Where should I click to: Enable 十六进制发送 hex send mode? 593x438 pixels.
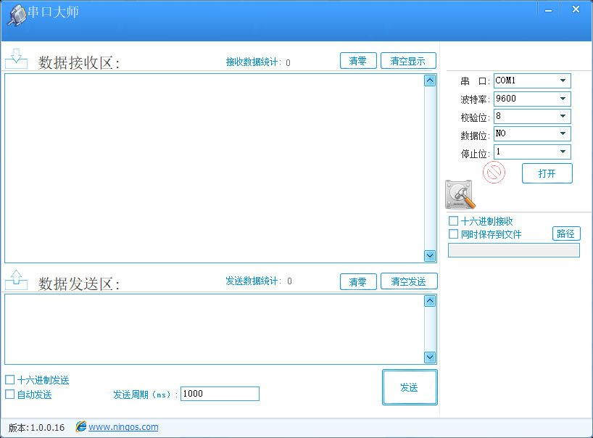[9, 379]
